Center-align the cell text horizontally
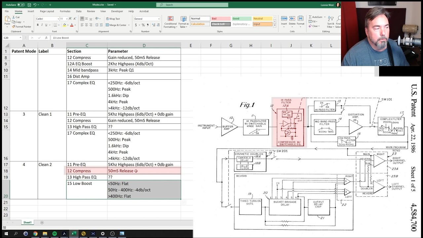423x238 pixels. (x=87, y=25)
